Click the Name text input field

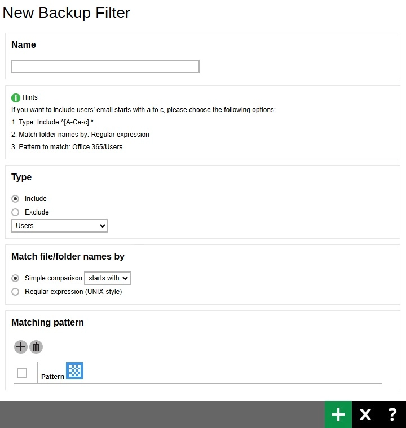pyautogui.click(x=105, y=66)
